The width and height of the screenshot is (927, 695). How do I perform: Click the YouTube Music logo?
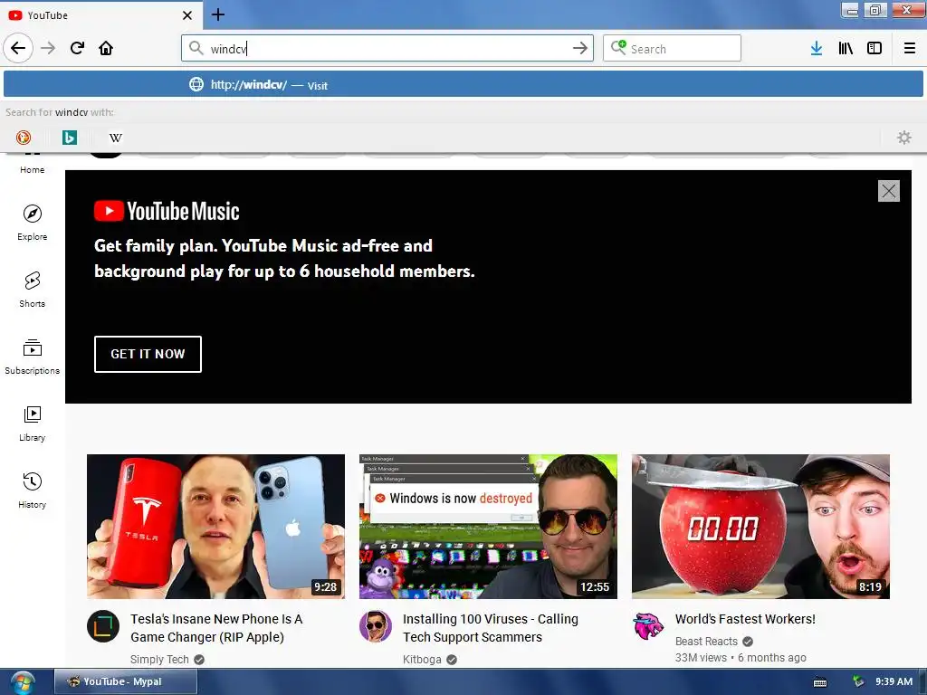point(167,211)
